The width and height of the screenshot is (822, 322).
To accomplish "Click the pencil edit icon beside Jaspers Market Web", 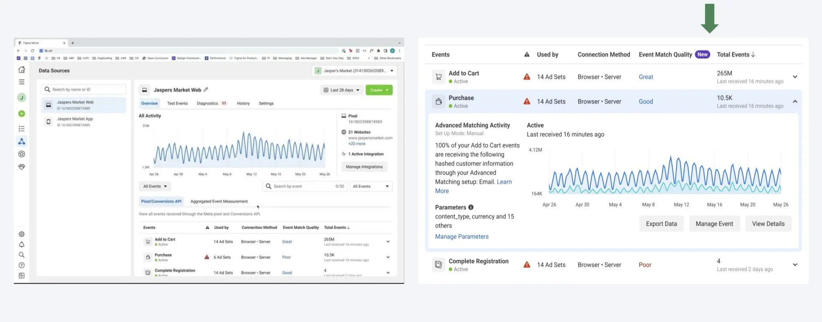I will [206, 89].
